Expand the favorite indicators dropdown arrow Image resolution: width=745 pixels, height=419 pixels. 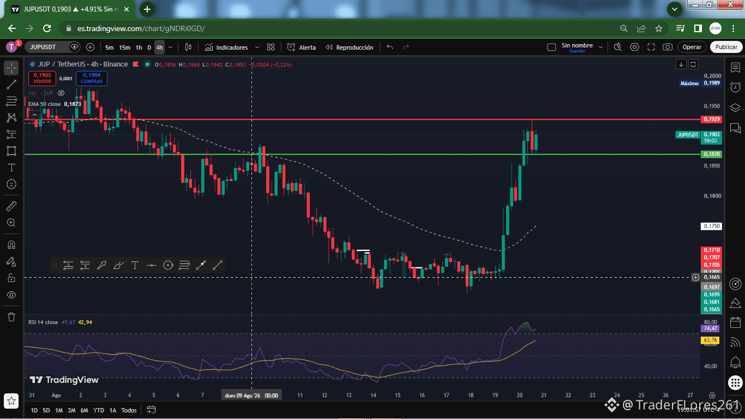pos(256,47)
